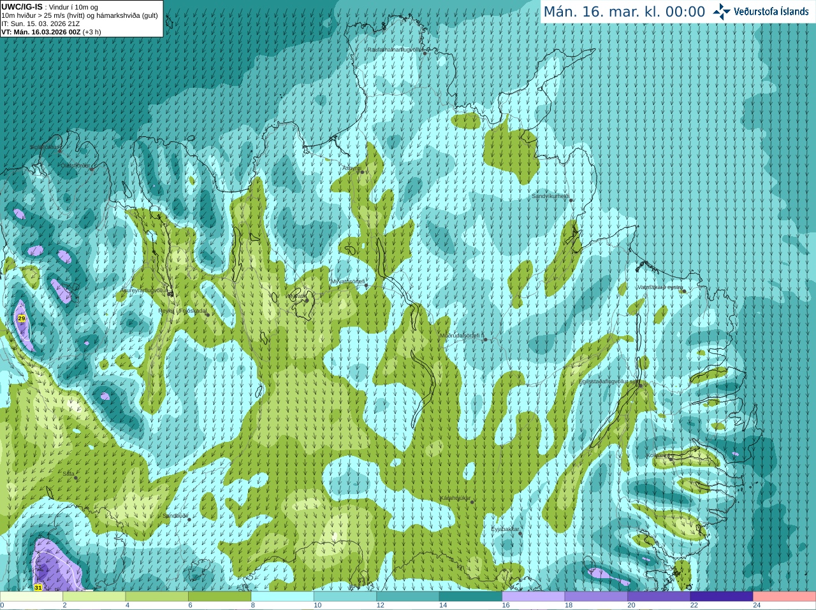The height and width of the screenshot is (610, 816).
Task: Select the 2–4 m/s light green legend swatch
Action: (94, 597)
